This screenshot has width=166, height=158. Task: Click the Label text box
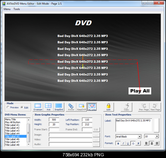pos(134,125)
